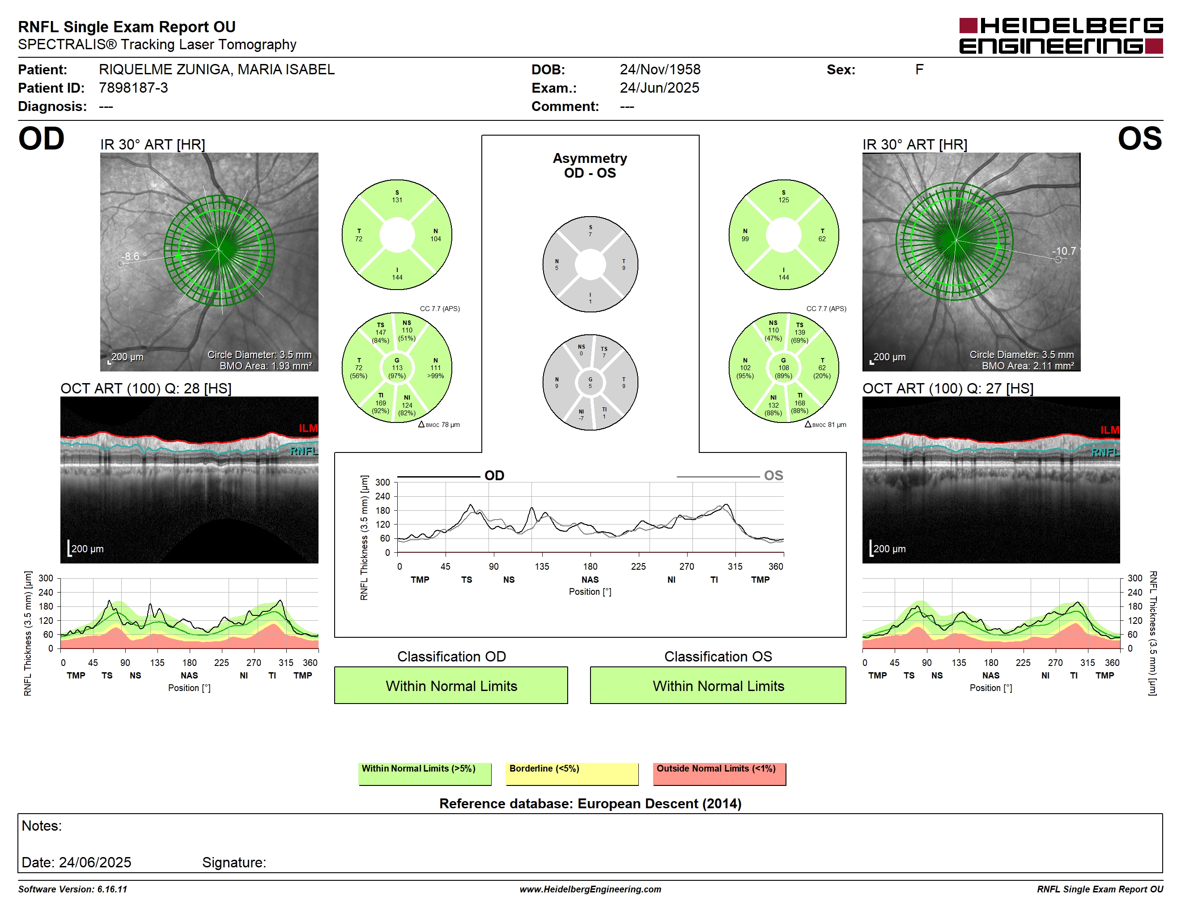
Task: Click the www.HeidelbergEngineering.com link
Action: 590,889
